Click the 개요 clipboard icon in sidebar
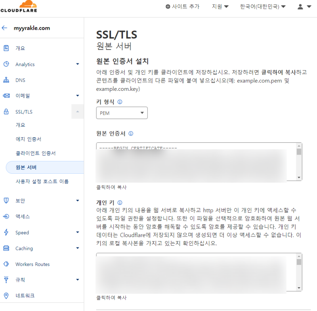Viewport: 317px width, 311px height. click(x=6, y=48)
